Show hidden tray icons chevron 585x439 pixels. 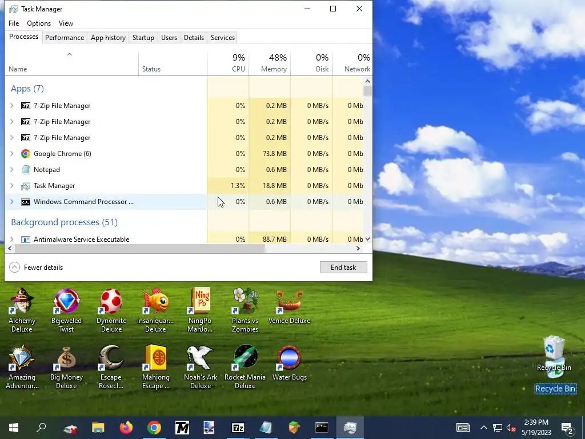483,428
